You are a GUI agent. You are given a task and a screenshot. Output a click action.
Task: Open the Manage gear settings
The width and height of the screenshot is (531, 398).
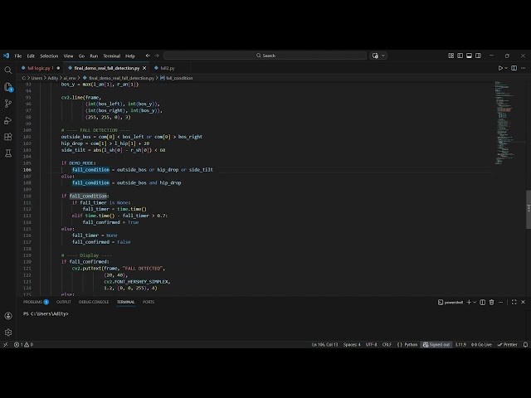point(8,332)
